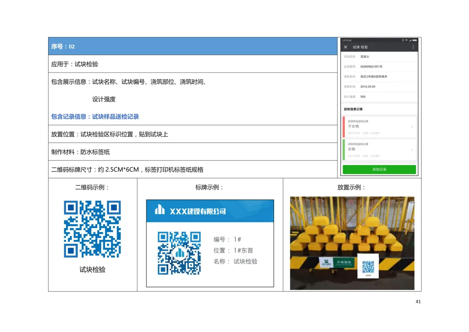Open the 合格 inspection record card
Image resolution: width=469 pixels, height=332 pixels.
tap(379, 149)
